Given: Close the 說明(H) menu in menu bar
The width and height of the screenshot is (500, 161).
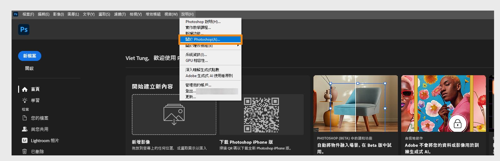Looking at the screenshot, I should [187, 14].
